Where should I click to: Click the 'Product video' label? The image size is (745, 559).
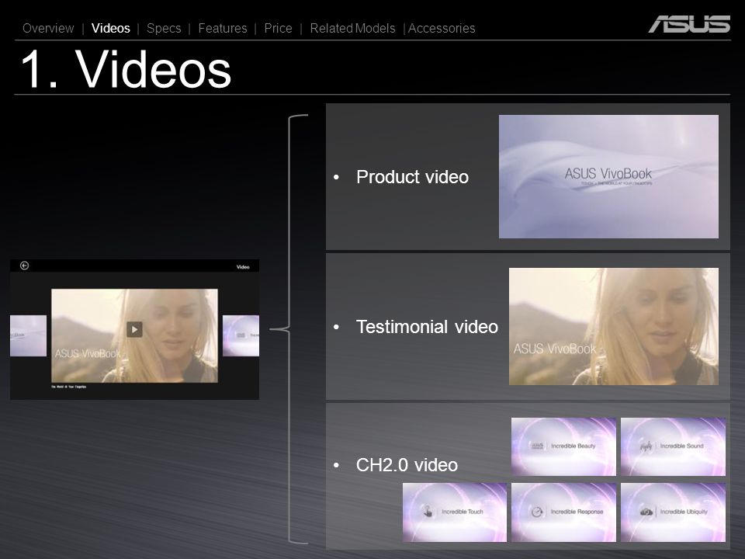[x=412, y=177]
